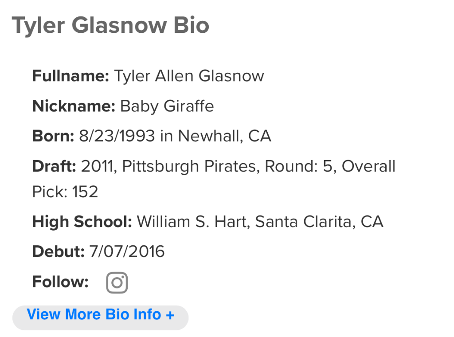Select the Debut label
Screen dimensions: 454x337
[x=58, y=251]
